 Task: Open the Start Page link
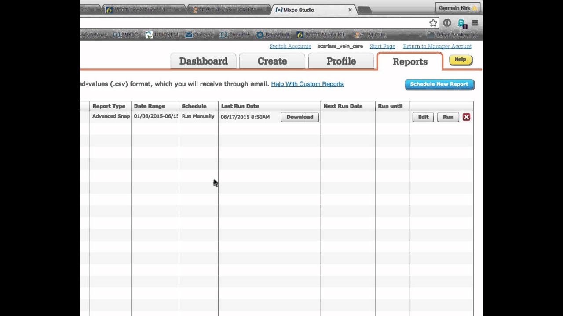(382, 46)
